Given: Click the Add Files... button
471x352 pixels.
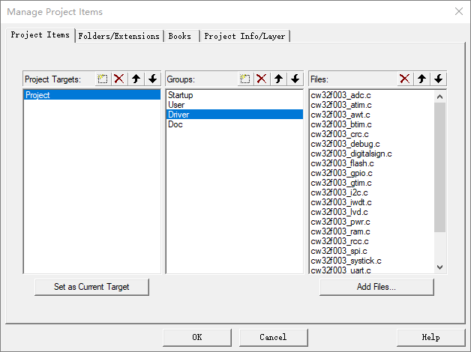Looking at the screenshot, I should (x=376, y=287).
